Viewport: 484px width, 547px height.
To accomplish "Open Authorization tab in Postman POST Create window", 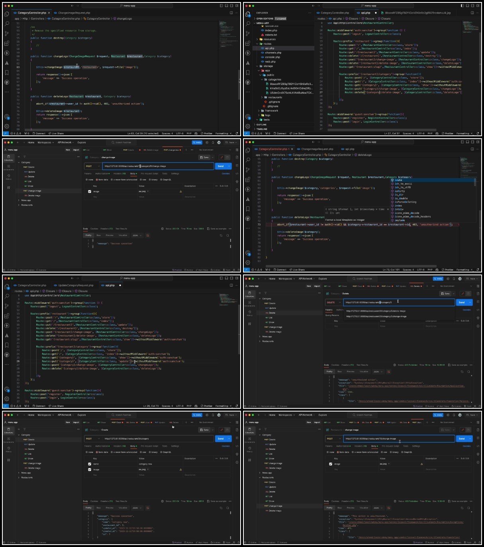I will [x=102, y=446].
